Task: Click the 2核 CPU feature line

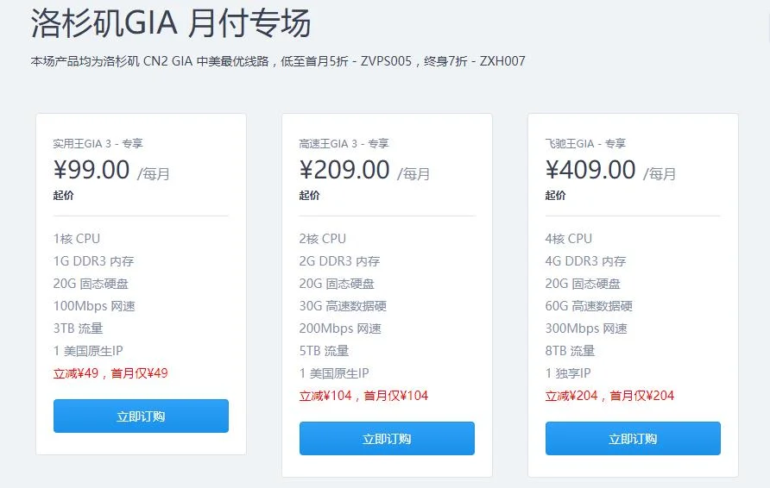Action: (323, 239)
